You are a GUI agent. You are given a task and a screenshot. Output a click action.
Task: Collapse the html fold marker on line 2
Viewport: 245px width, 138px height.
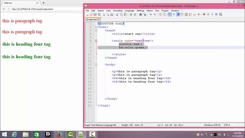96,27
